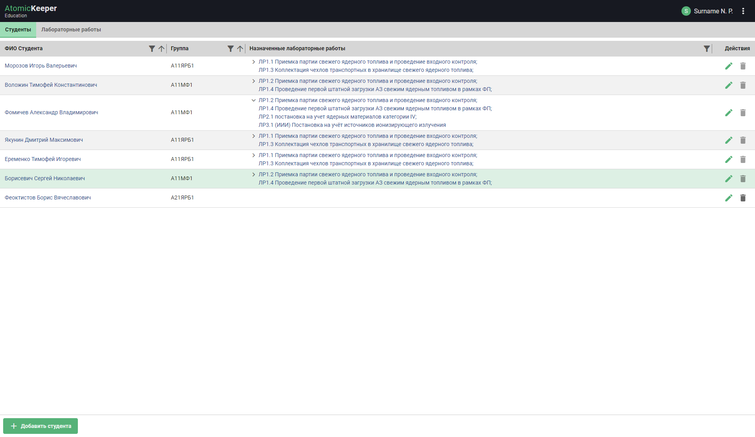Image resolution: width=755 pixels, height=437 pixels.
Task: Select group cell А21ЯРБ1
Action: (x=182, y=197)
